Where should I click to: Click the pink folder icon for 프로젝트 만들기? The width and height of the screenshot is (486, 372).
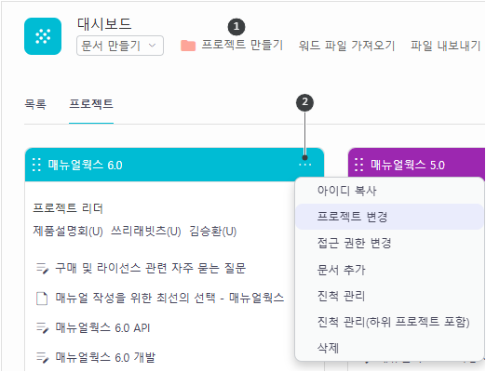click(188, 46)
